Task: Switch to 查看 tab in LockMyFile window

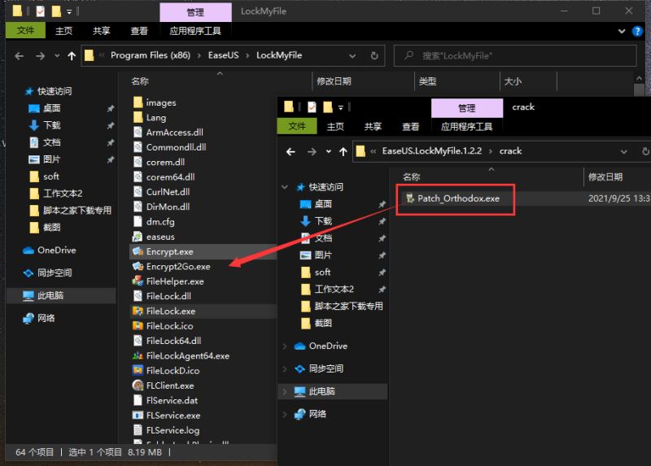Action: tap(139, 31)
